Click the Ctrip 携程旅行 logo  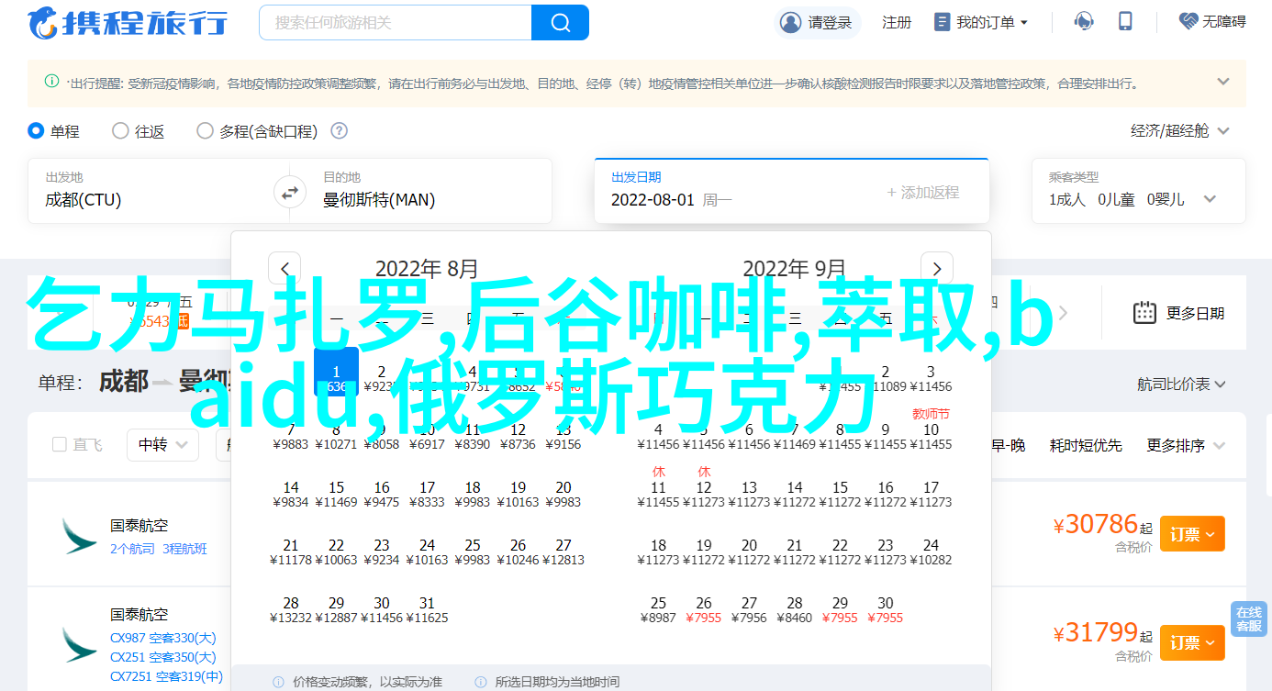click(128, 23)
